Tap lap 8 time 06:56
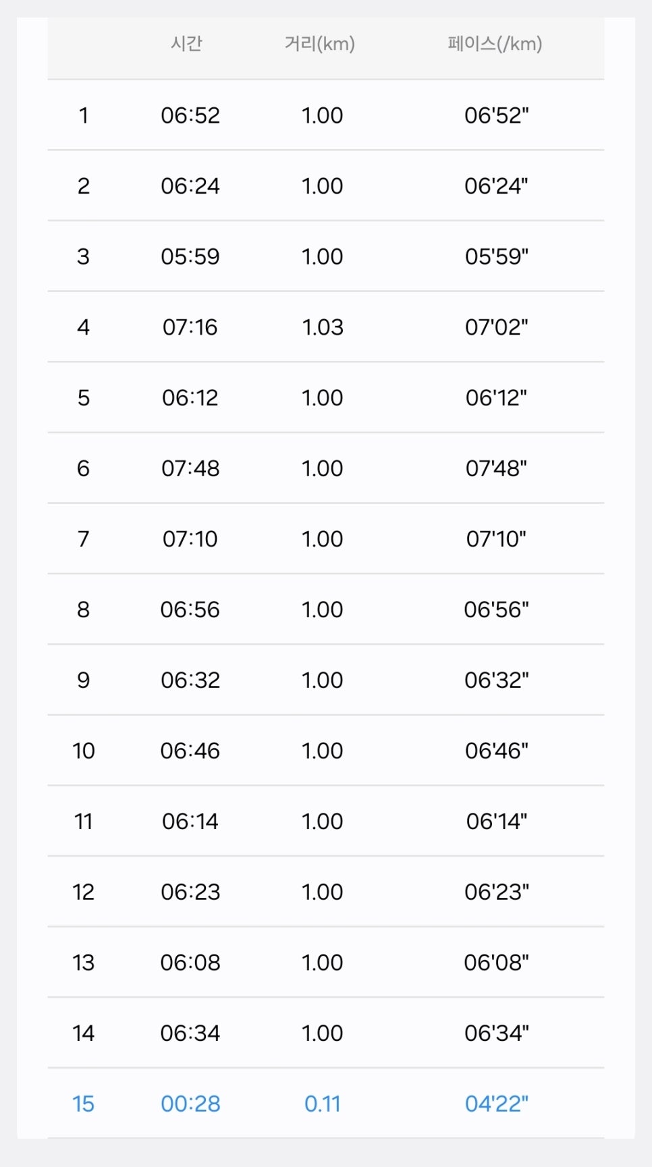The height and width of the screenshot is (1167, 652). point(190,610)
